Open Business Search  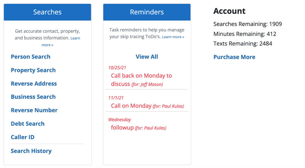click(33, 97)
